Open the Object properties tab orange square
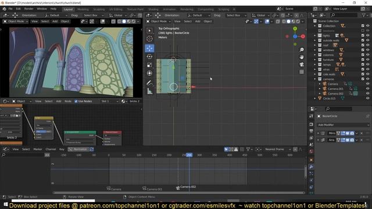 coord(312,160)
